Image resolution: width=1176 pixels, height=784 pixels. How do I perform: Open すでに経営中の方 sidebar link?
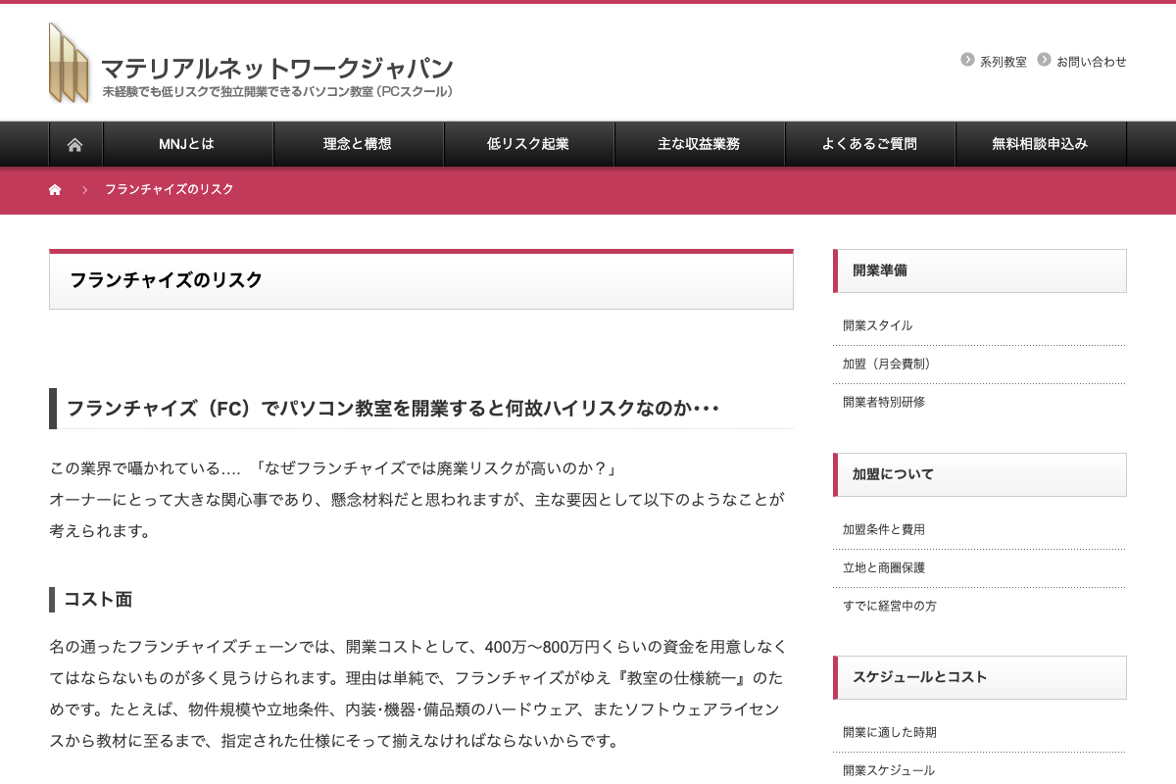(x=890, y=606)
